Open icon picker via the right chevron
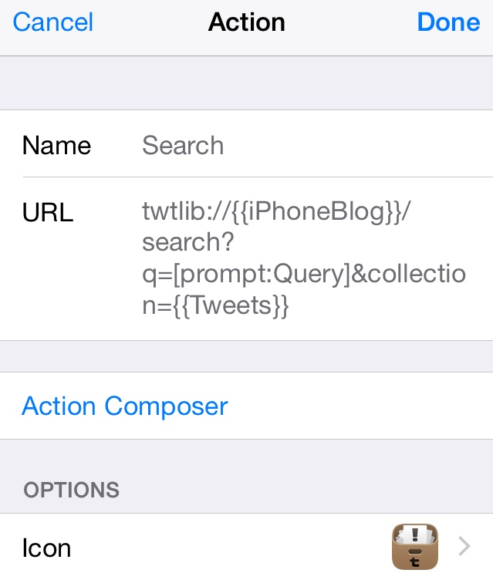The image size is (493, 573). point(464,546)
